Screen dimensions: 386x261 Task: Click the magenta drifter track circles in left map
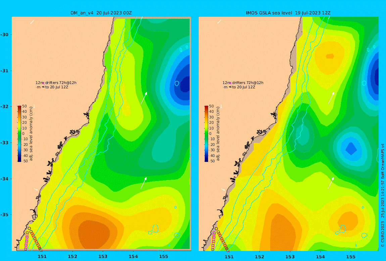click(26, 241)
